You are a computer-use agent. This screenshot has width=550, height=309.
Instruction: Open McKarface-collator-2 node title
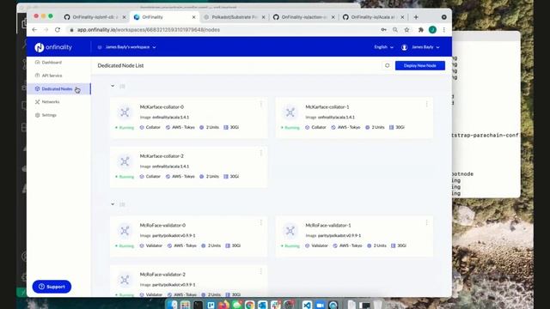click(x=162, y=156)
